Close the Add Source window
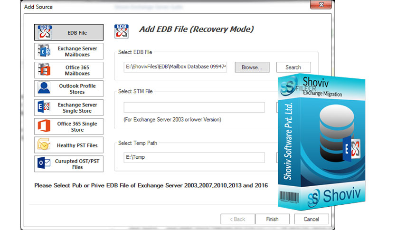 pos(321,5)
